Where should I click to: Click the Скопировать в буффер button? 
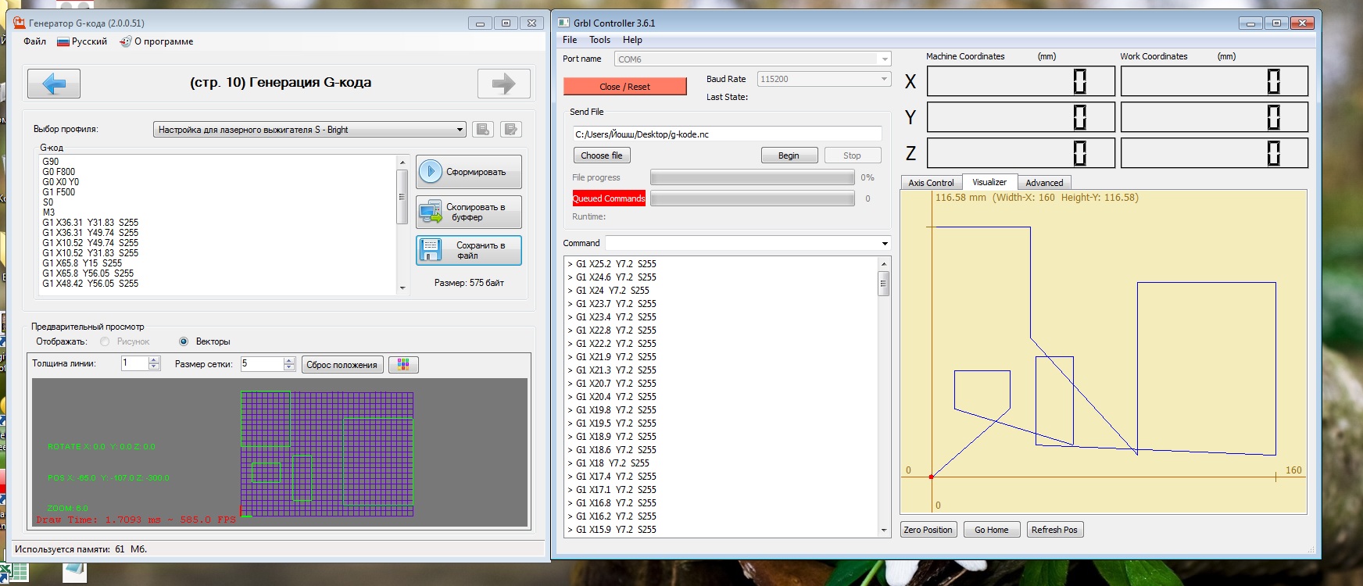(x=469, y=212)
